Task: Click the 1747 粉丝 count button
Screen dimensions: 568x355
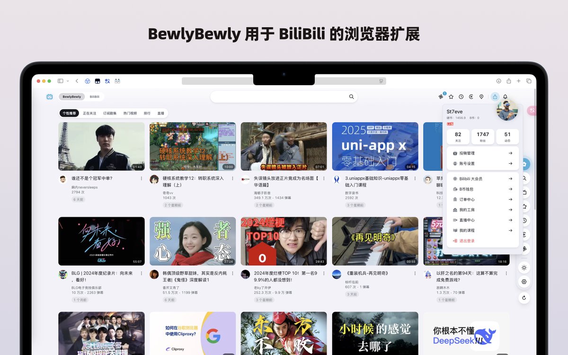Action: [483, 137]
